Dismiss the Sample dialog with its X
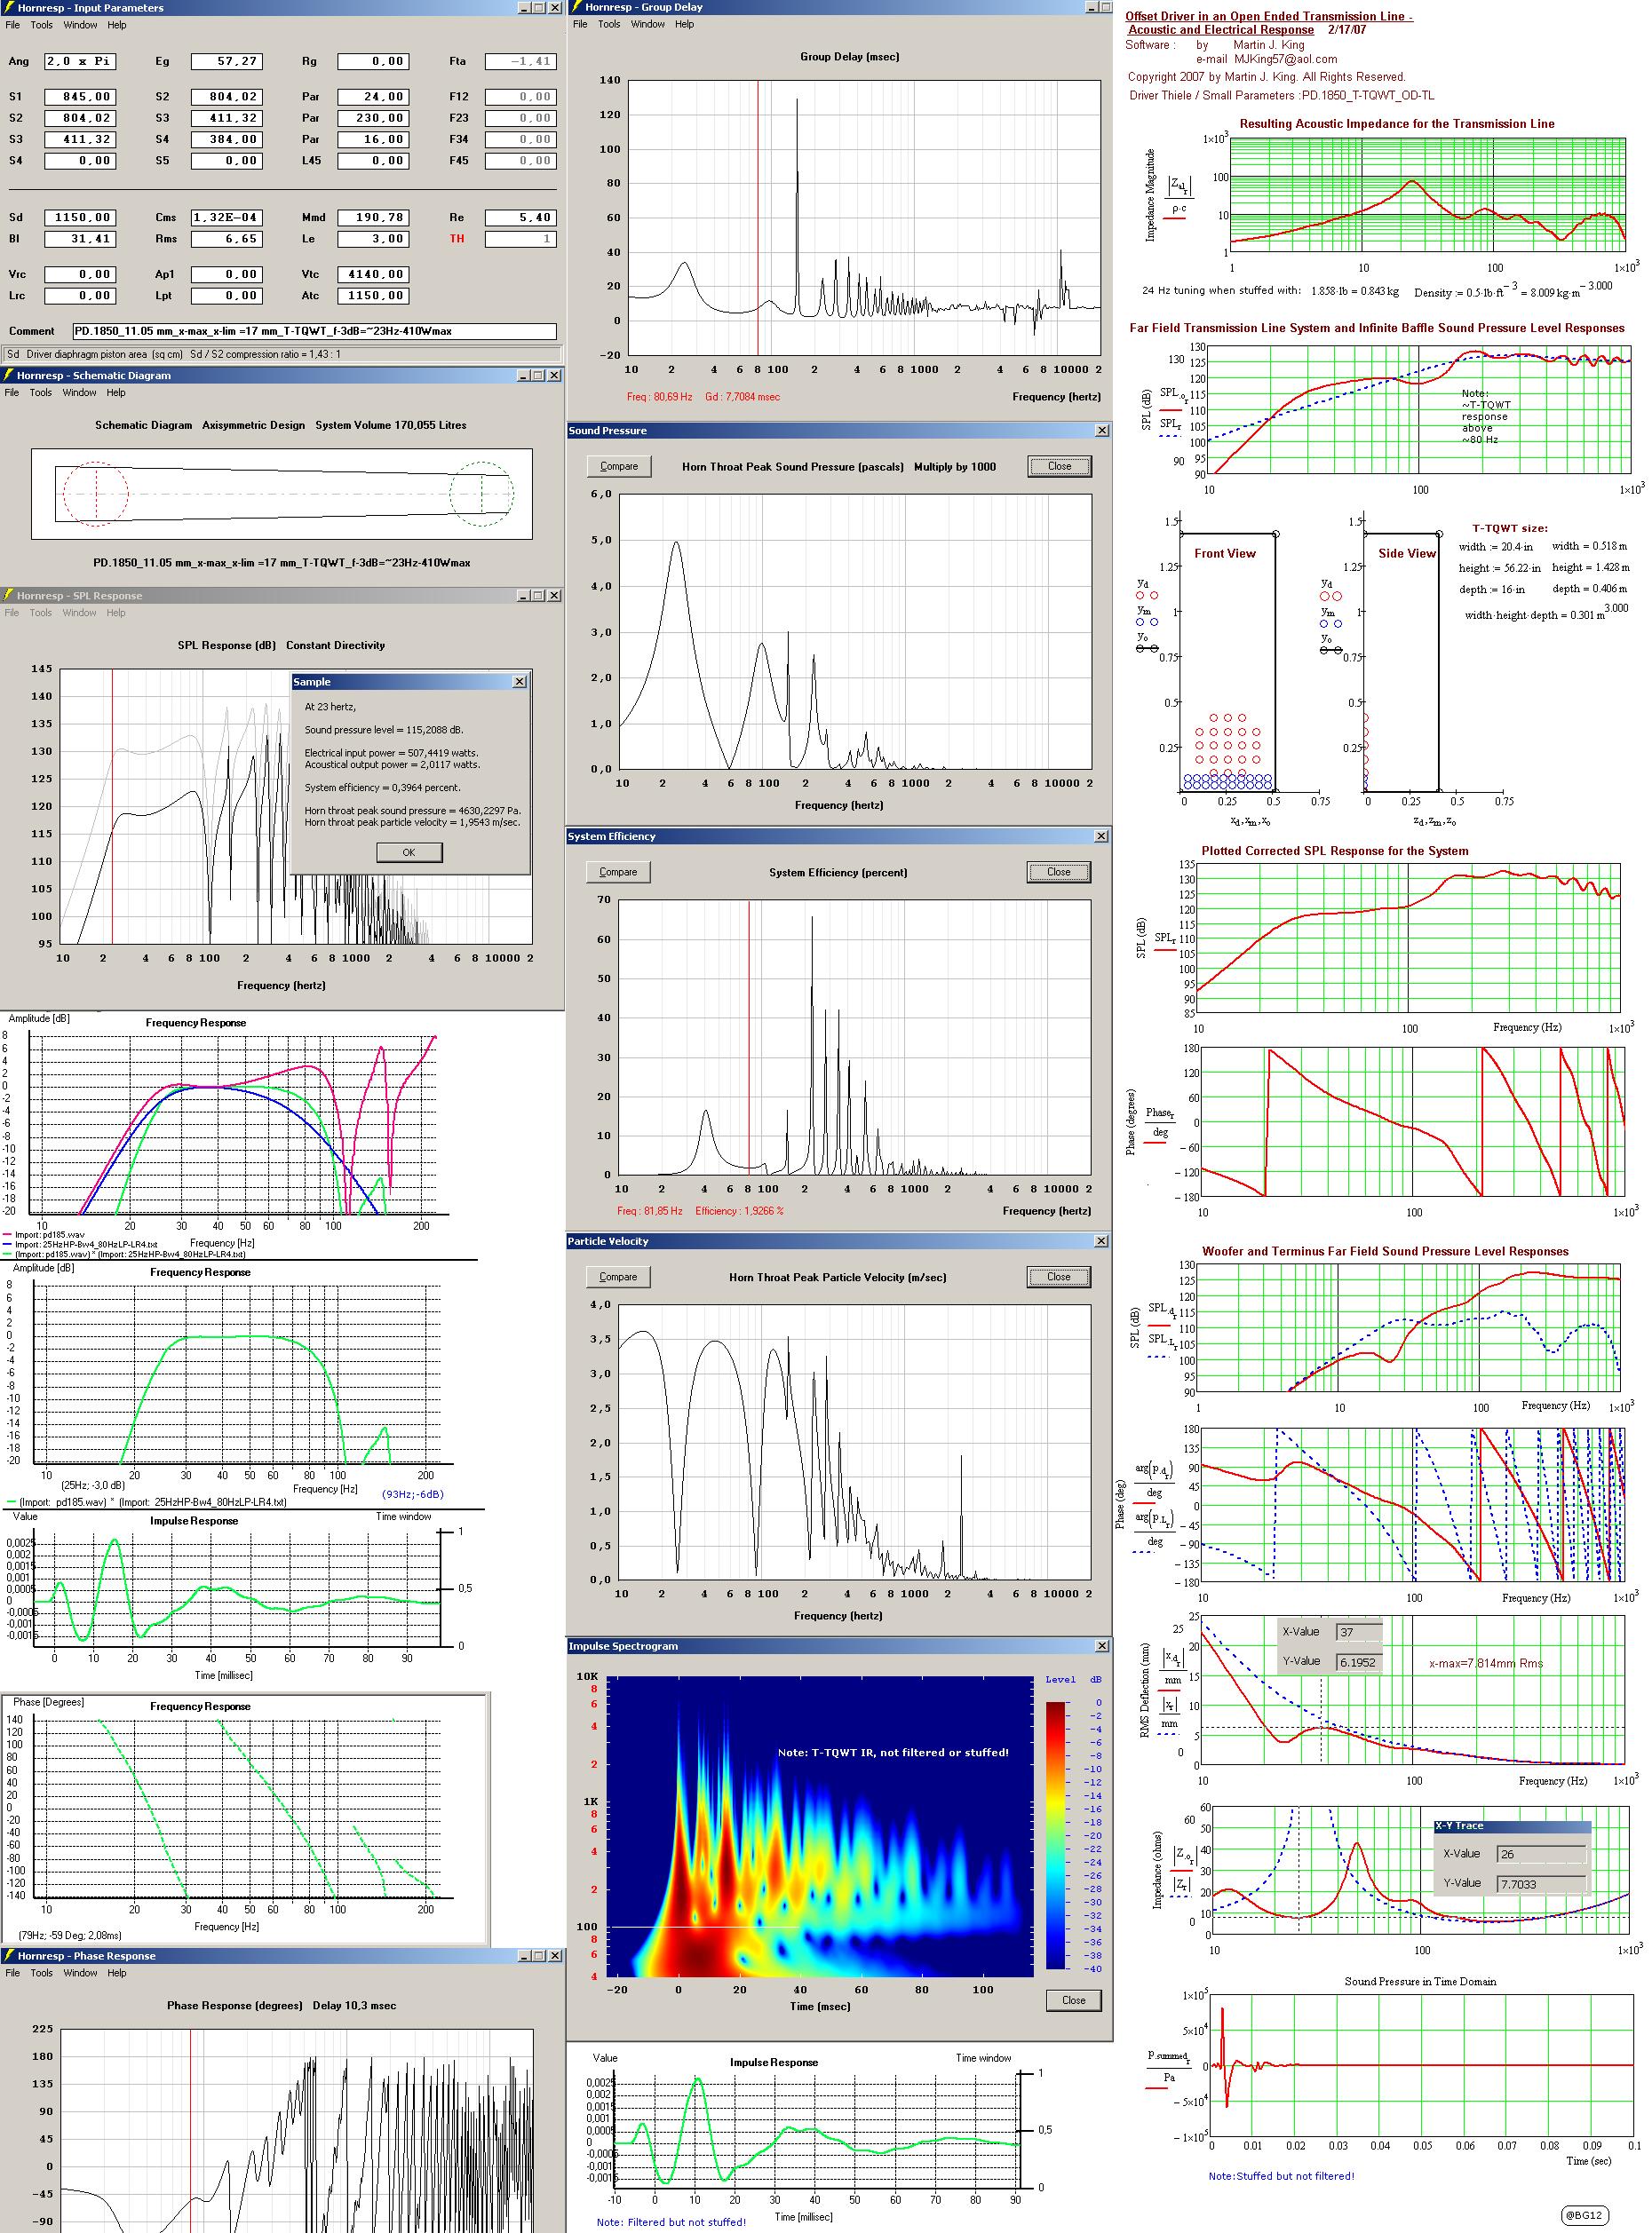 pyautogui.click(x=519, y=682)
